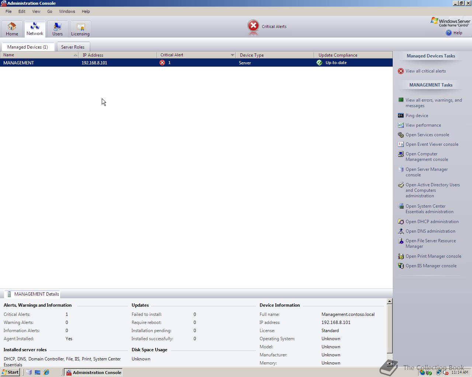Viewport: 472px width, 377px height.
Task: Click Open DNS administration link
Action: pos(430,231)
